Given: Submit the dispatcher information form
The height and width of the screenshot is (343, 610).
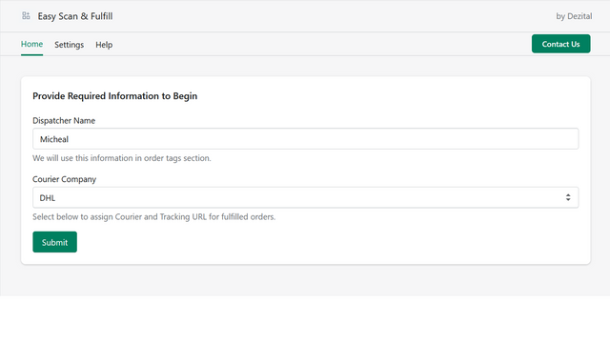Looking at the screenshot, I should 55,242.
